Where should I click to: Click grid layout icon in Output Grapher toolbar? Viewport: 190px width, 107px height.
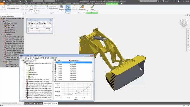48,58
